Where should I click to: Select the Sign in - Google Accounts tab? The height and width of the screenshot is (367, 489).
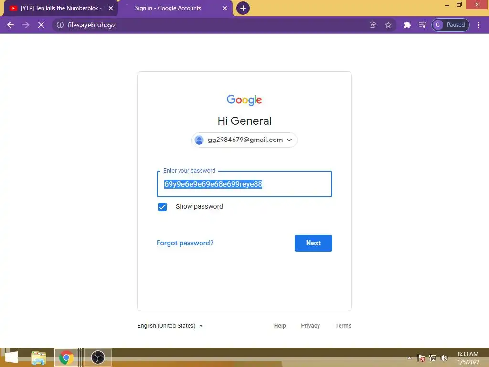click(175, 8)
